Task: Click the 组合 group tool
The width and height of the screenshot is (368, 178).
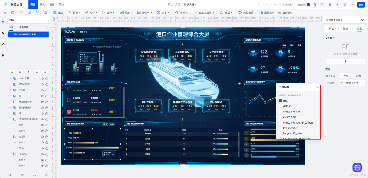Action: pos(58,12)
